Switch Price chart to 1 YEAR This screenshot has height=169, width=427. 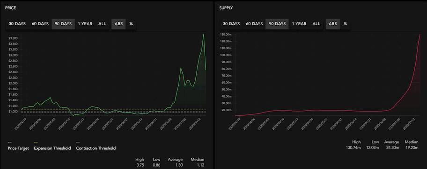[85, 24]
